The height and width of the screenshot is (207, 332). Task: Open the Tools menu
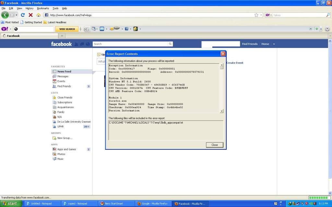(x=55, y=8)
